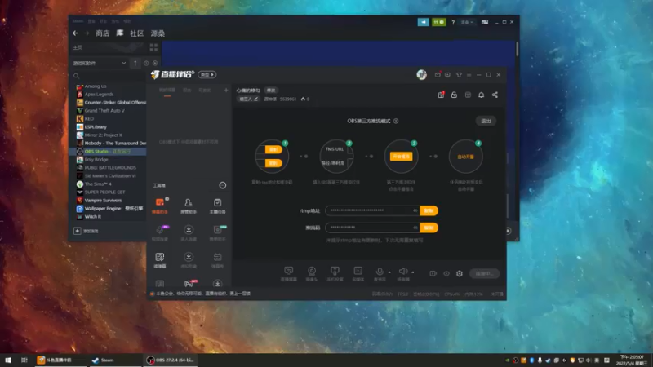653x367 pixels.
Task: Open the Steam Store tab (商店)
Action: click(103, 33)
